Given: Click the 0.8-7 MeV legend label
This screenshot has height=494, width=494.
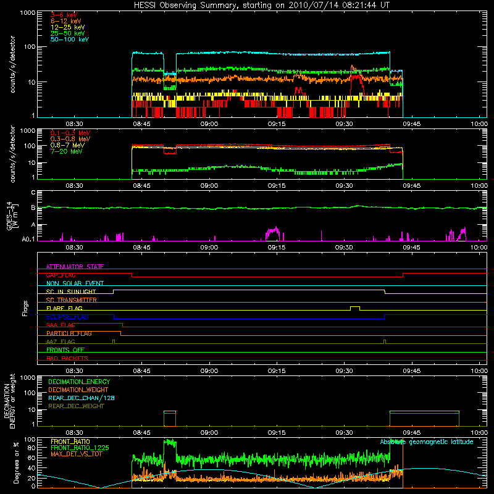Looking at the screenshot, I should coord(68,145).
